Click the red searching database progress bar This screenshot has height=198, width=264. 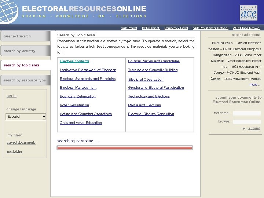[125, 148]
